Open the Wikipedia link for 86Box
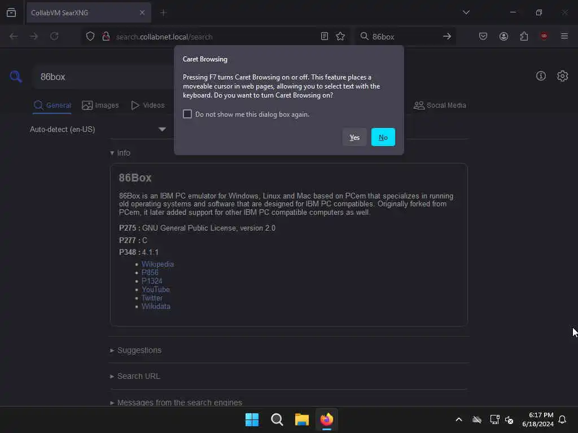 click(x=157, y=264)
